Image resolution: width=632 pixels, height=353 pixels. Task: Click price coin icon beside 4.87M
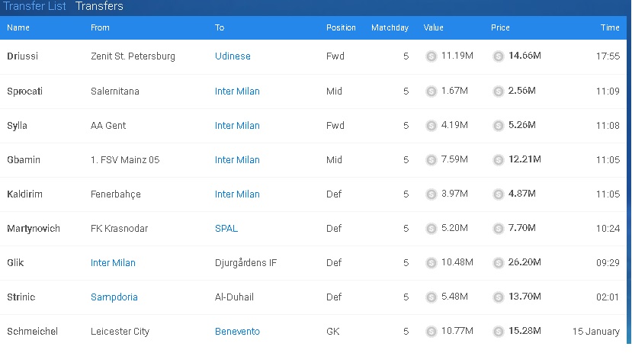click(498, 194)
